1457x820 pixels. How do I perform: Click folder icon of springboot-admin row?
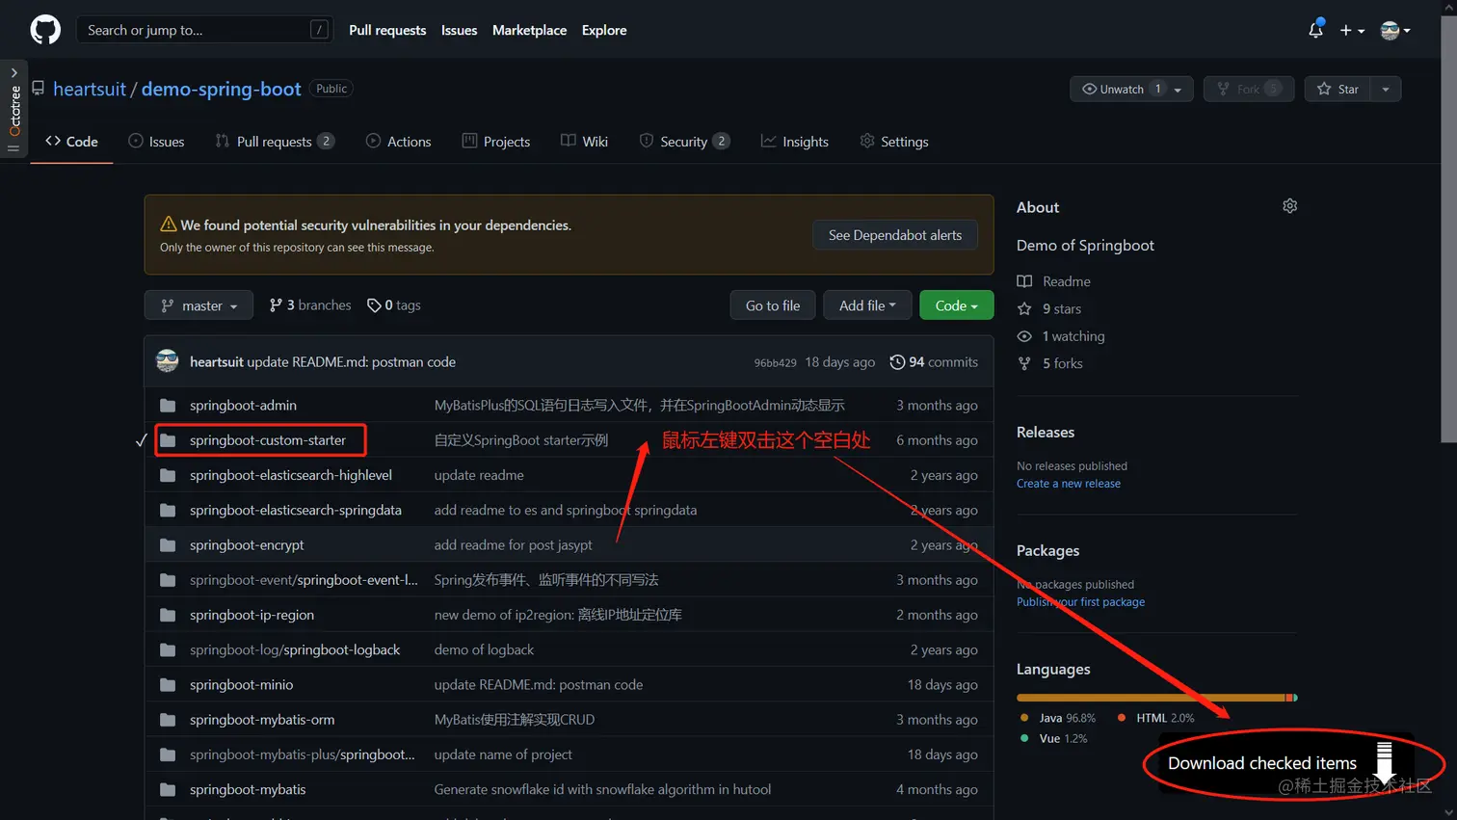[168, 406]
